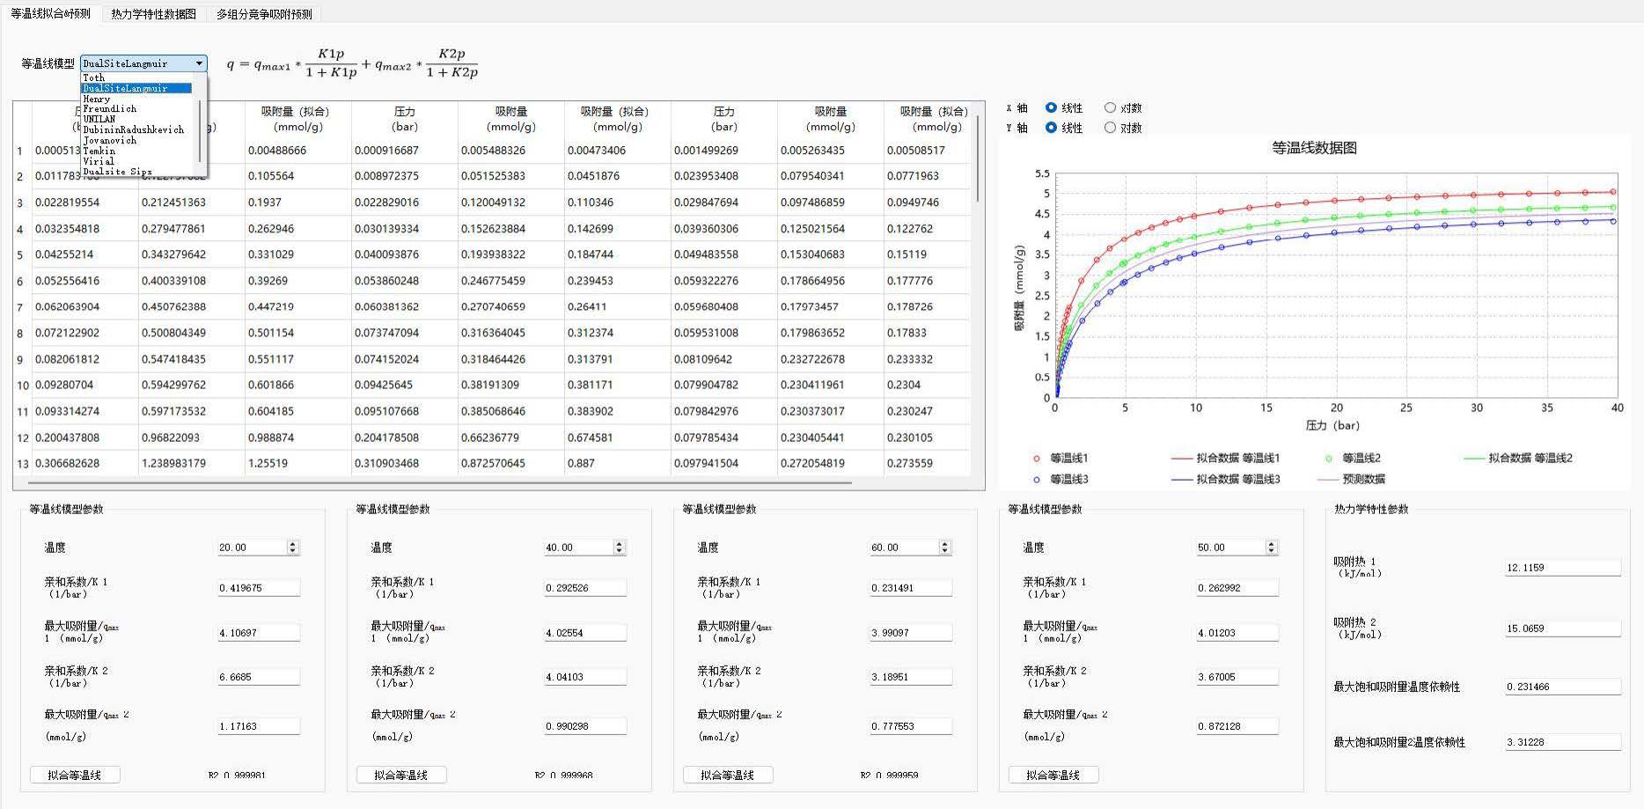Click the 0.419675 affinity coefficient K1 field

(258, 588)
